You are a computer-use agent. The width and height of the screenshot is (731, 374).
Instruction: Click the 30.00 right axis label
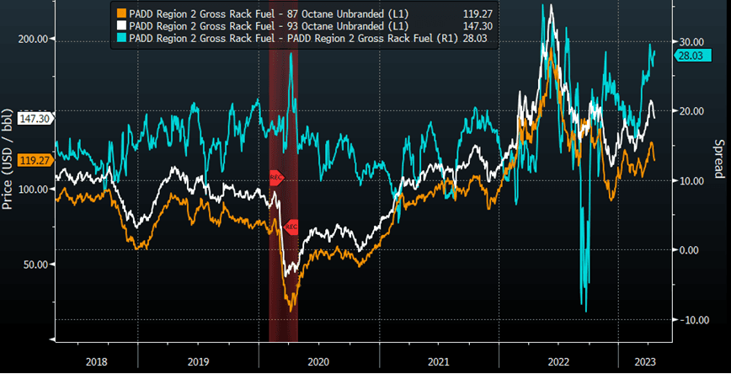(690, 41)
